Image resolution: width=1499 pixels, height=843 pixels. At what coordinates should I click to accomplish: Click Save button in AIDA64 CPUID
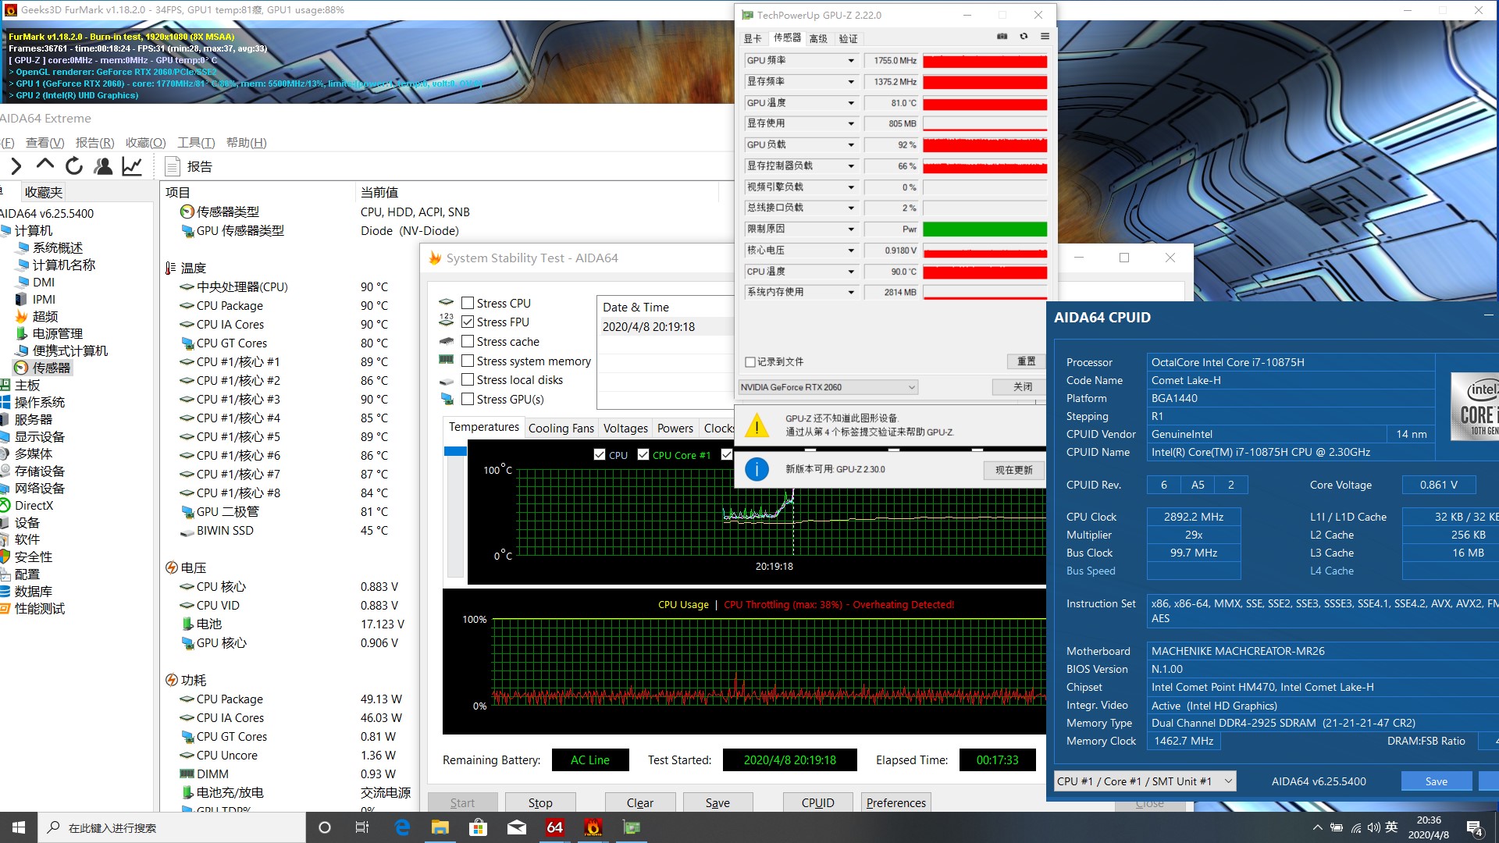(x=1436, y=781)
